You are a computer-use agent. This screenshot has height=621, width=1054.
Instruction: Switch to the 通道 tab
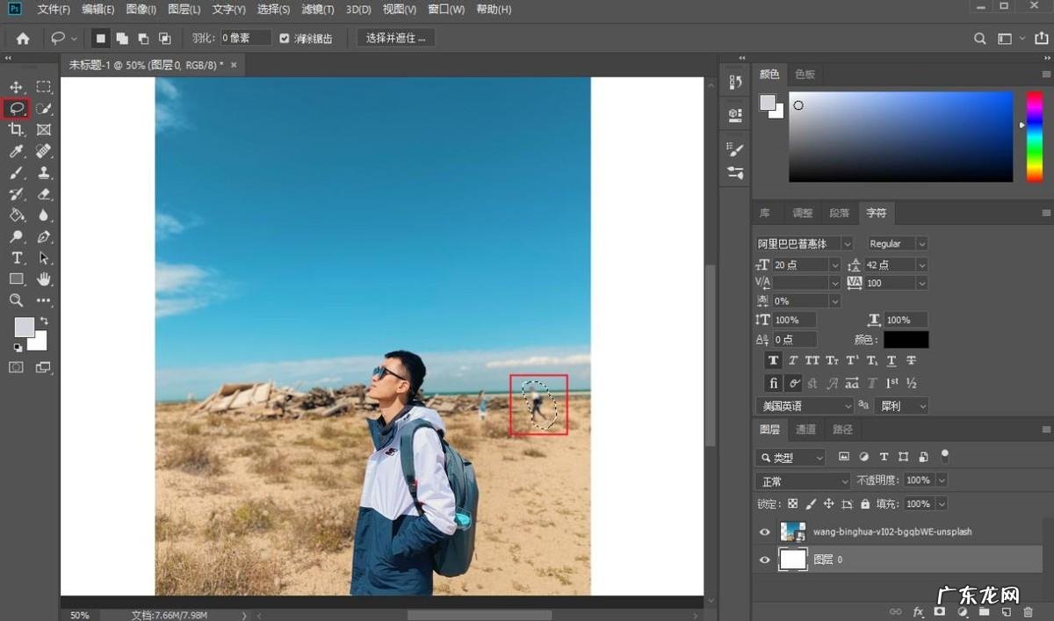[805, 430]
